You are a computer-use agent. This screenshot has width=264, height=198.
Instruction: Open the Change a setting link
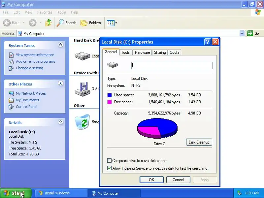click(x=29, y=68)
